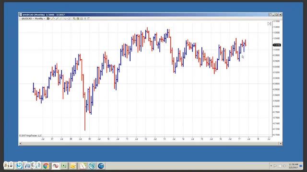Click the horizontal scrollbar track under chart
This screenshot has width=307, height=172.
point(150,143)
